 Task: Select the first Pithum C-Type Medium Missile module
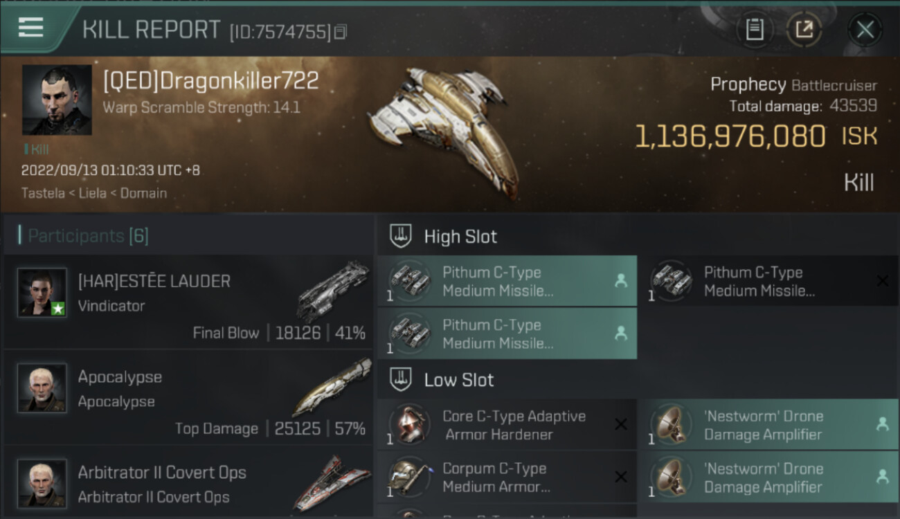pyautogui.click(x=506, y=282)
